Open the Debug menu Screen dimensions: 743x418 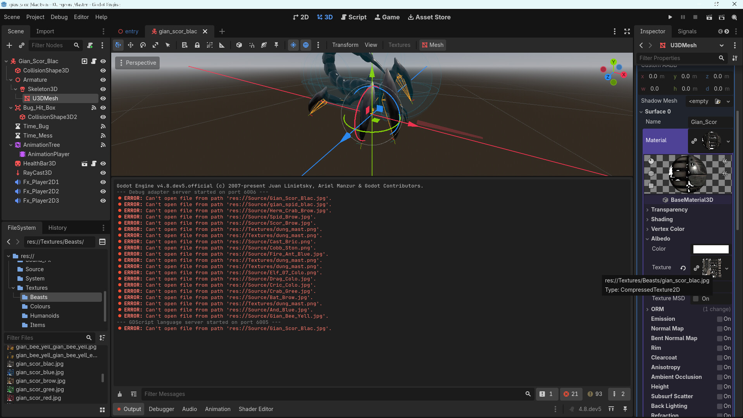click(x=59, y=17)
